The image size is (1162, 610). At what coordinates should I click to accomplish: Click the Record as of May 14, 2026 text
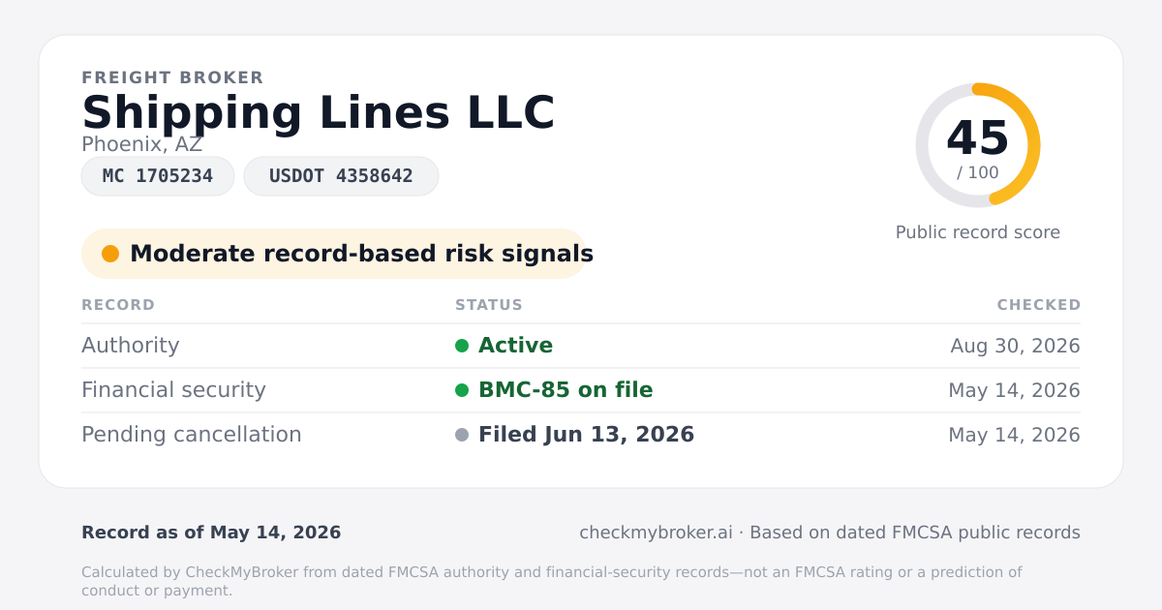pos(211,533)
